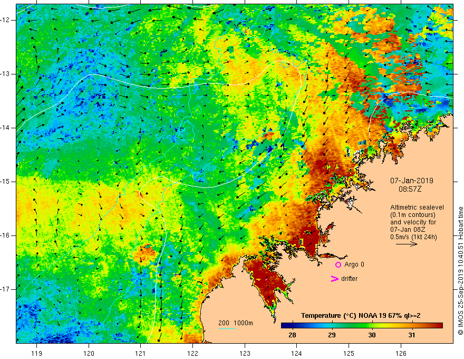Image resolution: width=464 pixels, height=359 pixels.
Task: Click the 'and velocity for' text line
Action: click(413, 222)
